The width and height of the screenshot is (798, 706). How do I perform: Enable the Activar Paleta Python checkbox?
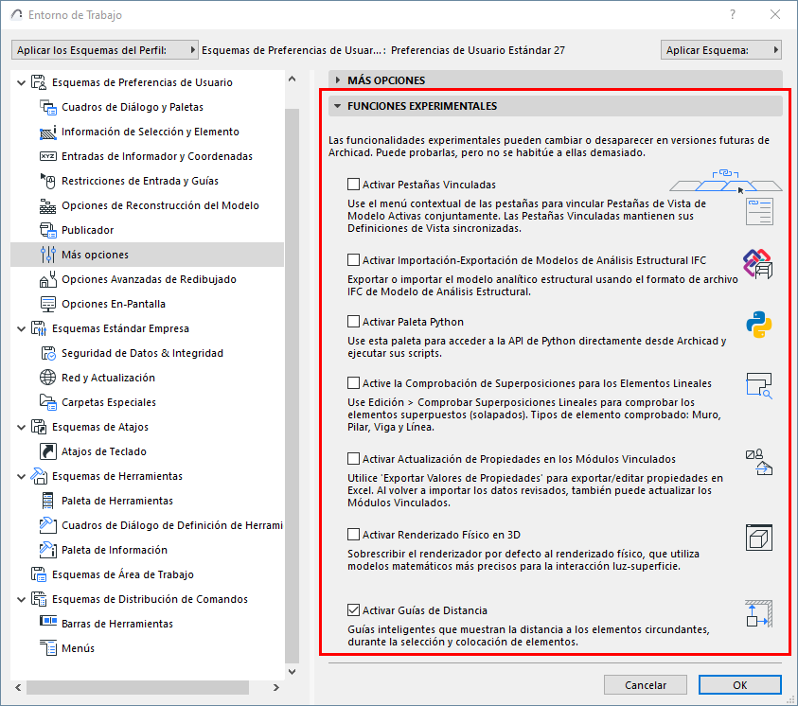pos(353,322)
